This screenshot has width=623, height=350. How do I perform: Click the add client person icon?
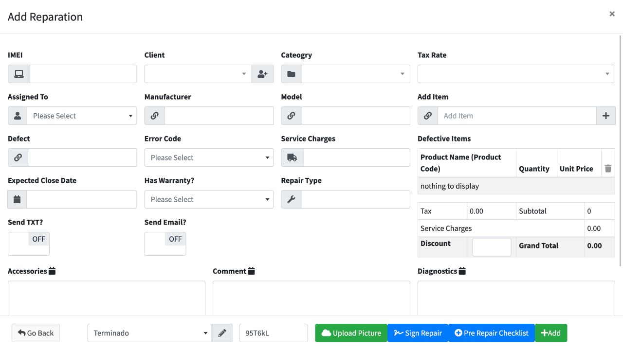click(262, 73)
